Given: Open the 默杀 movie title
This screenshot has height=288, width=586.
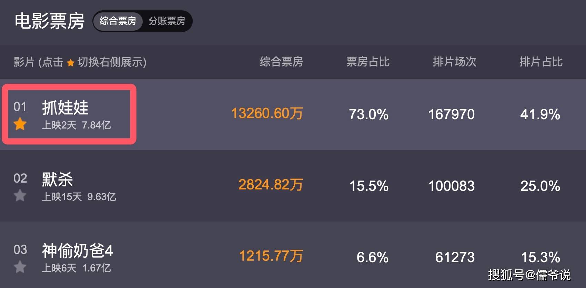Looking at the screenshot, I should (57, 179).
